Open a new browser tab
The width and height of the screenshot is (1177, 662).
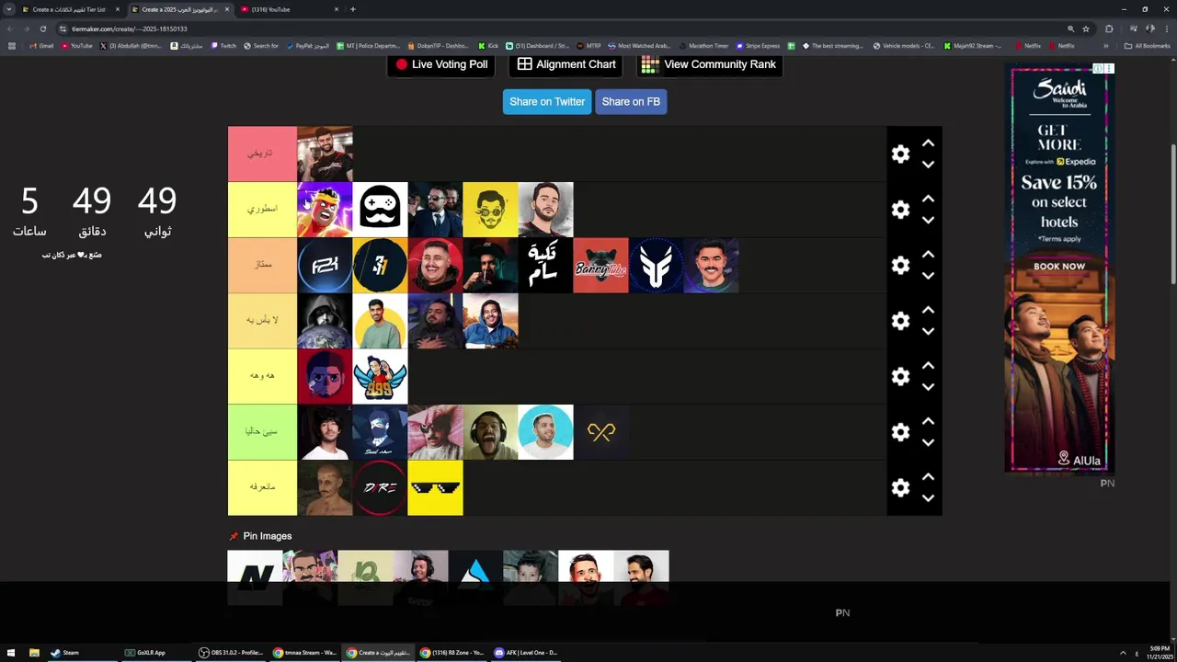point(353,9)
